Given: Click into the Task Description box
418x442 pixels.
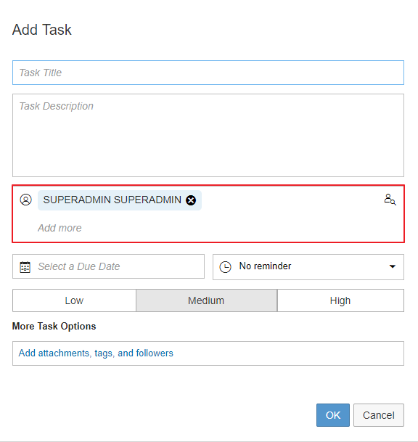Looking at the screenshot, I should (208, 135).
